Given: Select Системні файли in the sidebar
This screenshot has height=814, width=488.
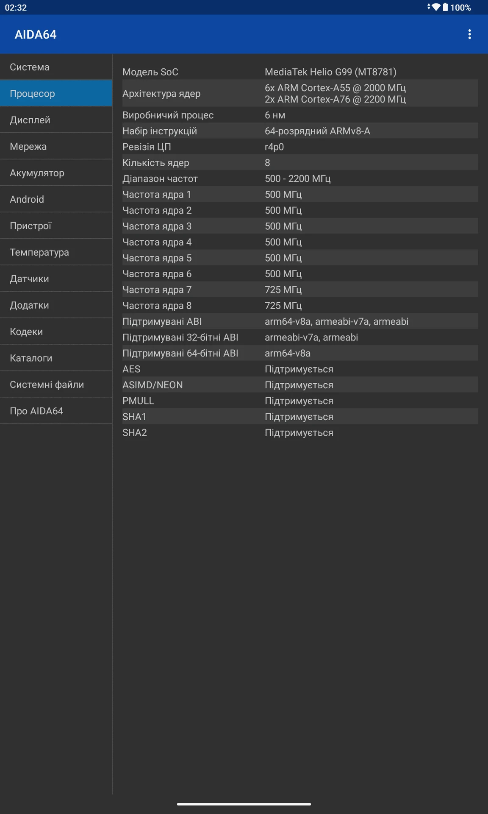Looking at the screenshot, I should pyautogui.click(x=56, y=385).
